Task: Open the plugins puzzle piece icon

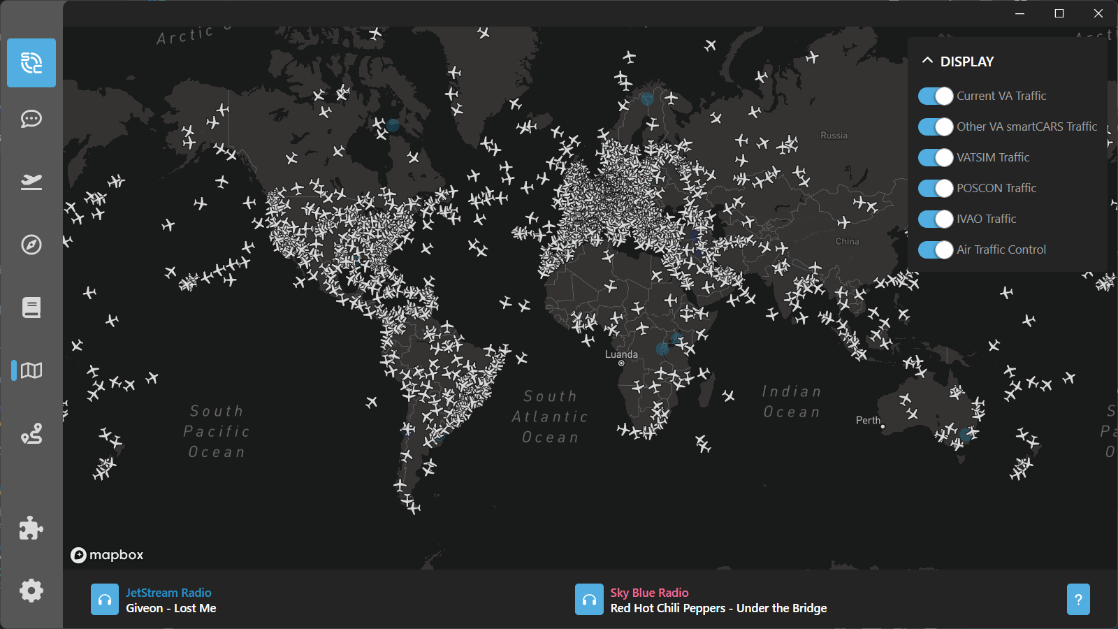Action: click(x=31, y=528)
